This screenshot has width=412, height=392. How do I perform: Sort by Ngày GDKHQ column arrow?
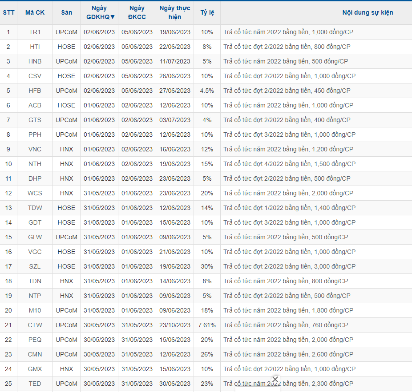click(113, 17)
